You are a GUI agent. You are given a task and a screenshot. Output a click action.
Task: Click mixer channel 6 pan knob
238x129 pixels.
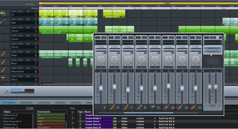[114, 60]
